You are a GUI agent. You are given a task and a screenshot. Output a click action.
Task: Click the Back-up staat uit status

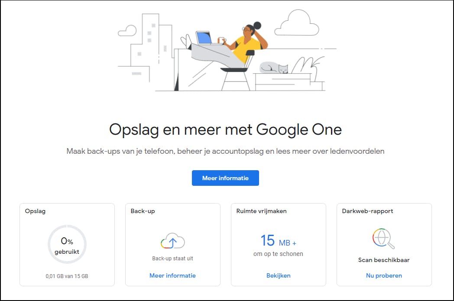click(172, 259)
